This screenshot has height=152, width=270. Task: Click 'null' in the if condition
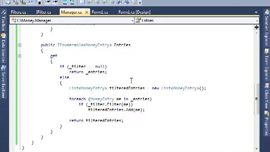click(x=100, y=67)
